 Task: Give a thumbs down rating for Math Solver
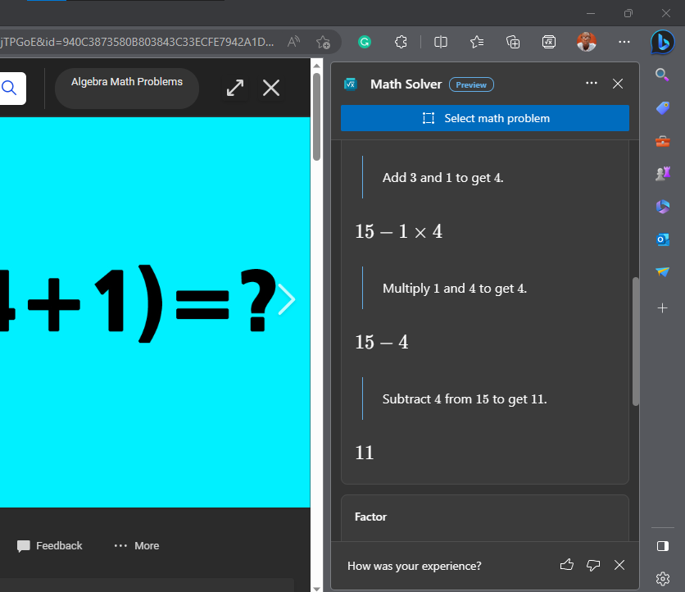tap(593, 565)
